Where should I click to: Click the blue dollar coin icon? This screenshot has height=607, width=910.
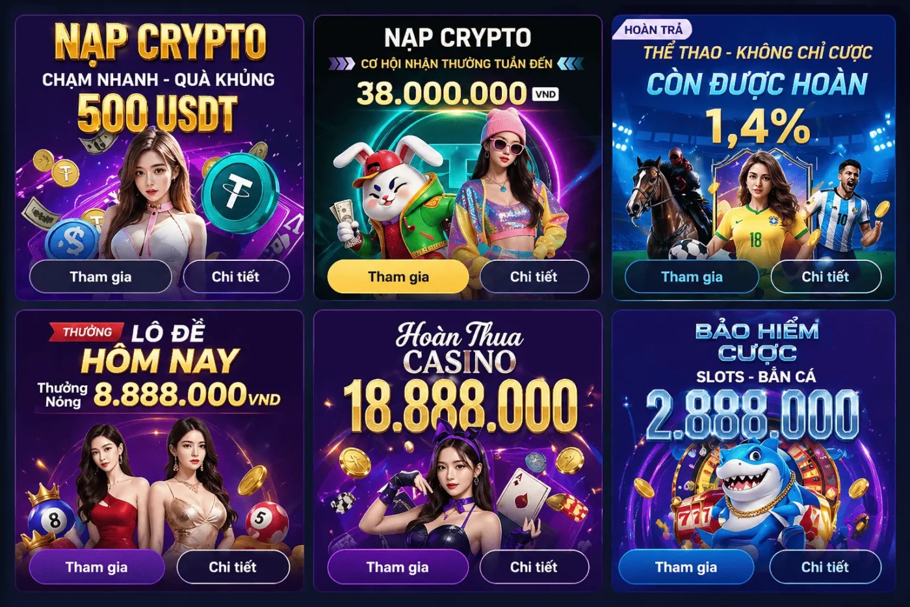pos(73,239)
